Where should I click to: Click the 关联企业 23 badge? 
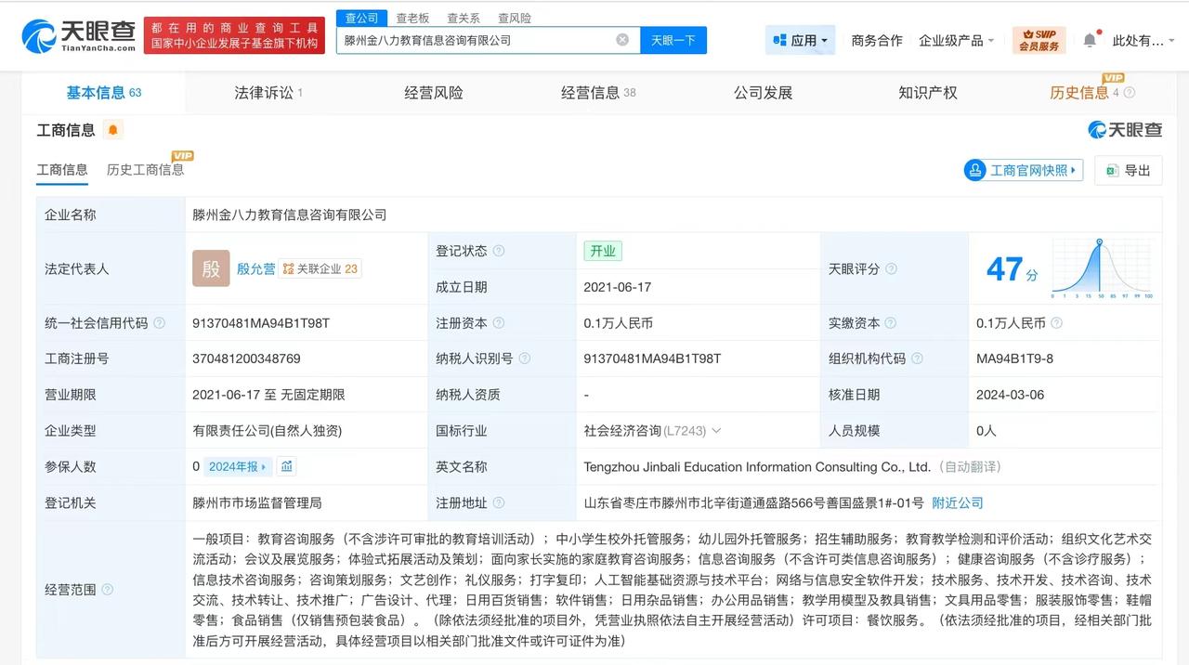click(320, 268)
